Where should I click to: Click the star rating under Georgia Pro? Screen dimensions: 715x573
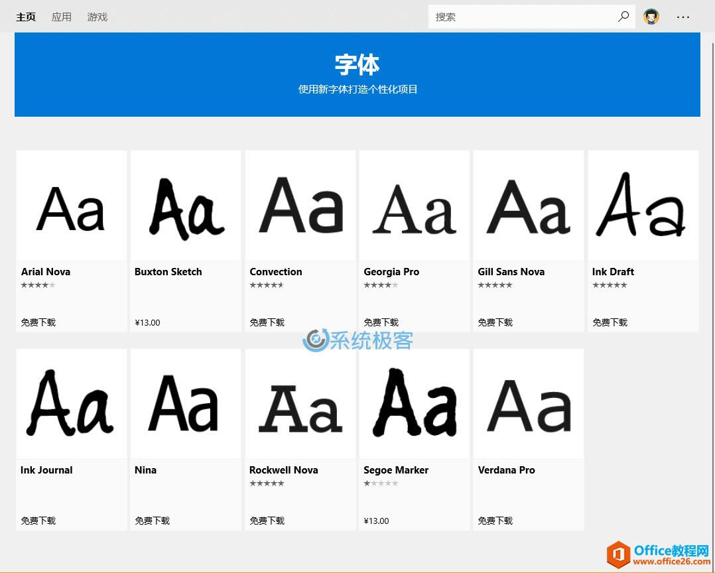pyautogui.click(x=381, y=285)
